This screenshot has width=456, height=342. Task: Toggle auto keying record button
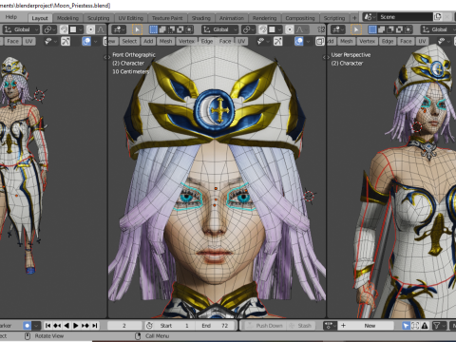(28, 326)
